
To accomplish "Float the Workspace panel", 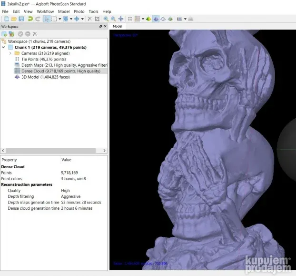I will pyautogui.click(x=100, y=27).
